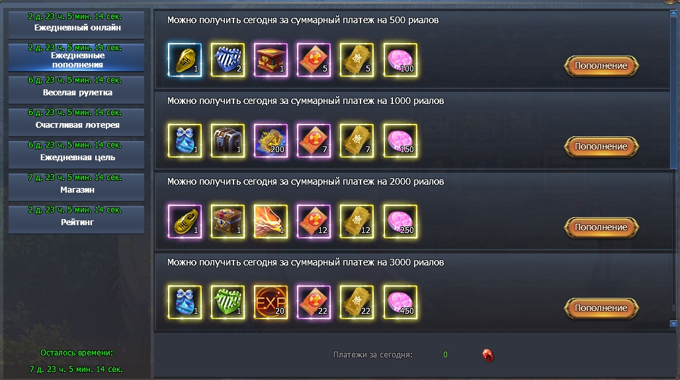Viewport: 680px width, 380px height.
Task: Click the gold pile reward showing 200
Action: pos(271,140)
